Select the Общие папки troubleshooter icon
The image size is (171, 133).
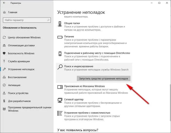[x=60, y=24]
